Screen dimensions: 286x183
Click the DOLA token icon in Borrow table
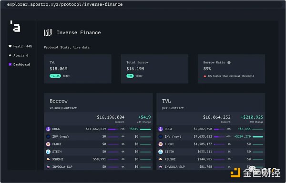tap(48, 129)
